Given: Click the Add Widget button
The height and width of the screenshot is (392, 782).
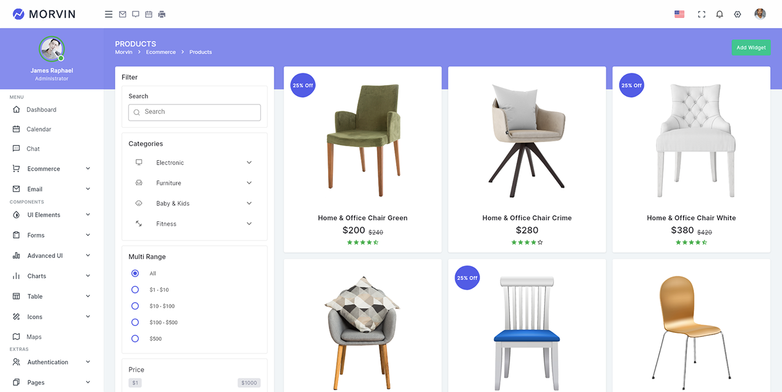Looking at the screenshot, I should coord(751,48).
